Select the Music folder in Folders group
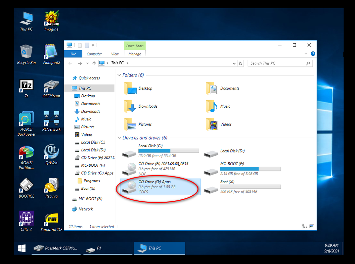 point(218,106)
